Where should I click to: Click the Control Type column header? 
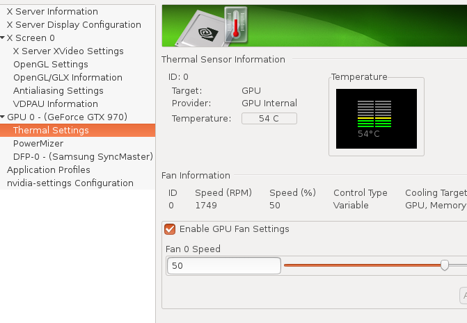[361, 193]
